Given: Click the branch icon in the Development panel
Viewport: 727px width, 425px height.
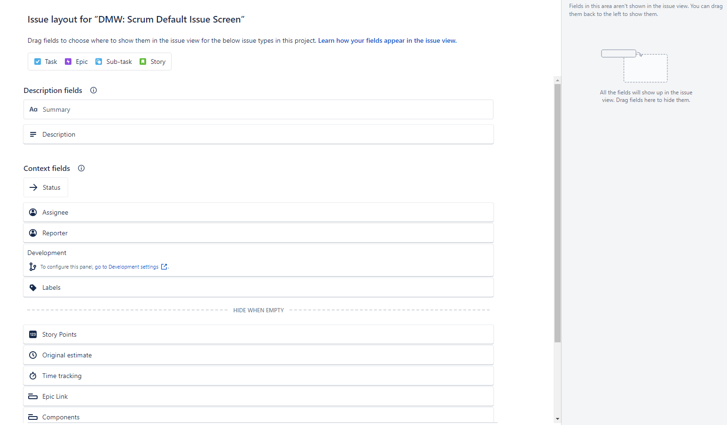Looking at the screenshot, I should coord(32,266).
